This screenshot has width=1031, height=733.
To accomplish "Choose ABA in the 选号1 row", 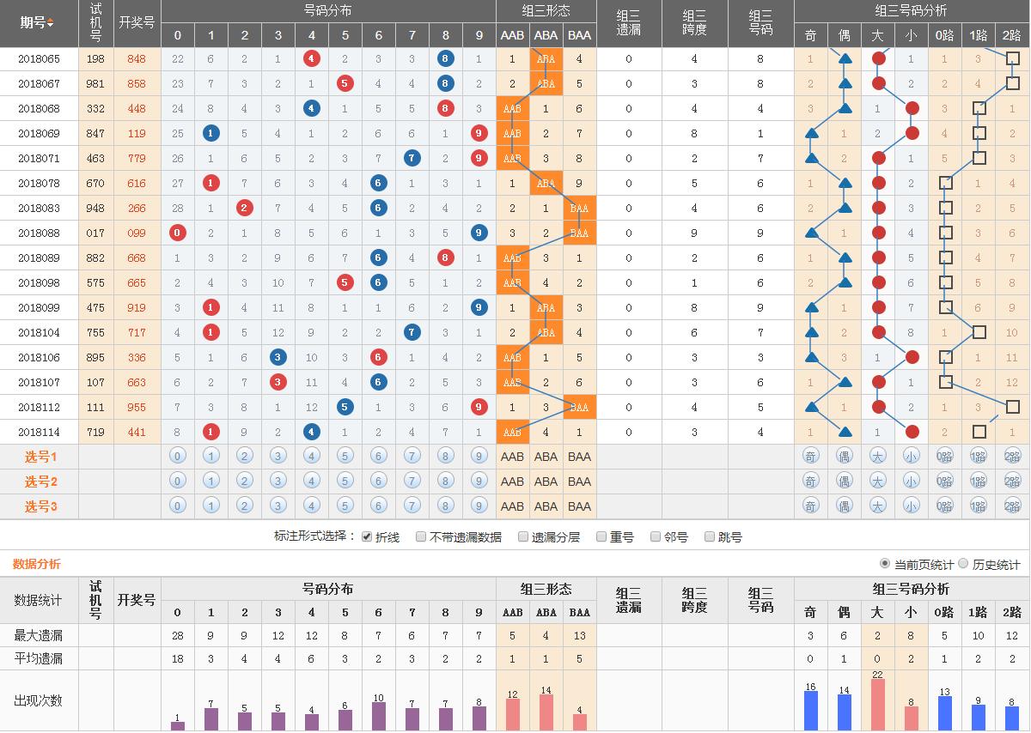I will point(546,457).
